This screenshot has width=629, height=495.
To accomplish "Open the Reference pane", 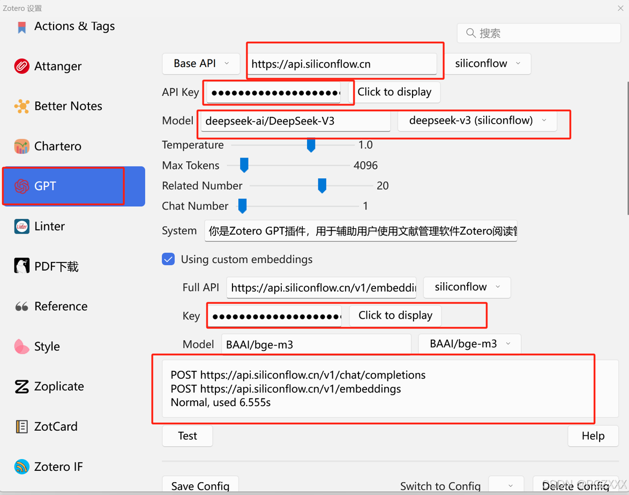I will 74,306.
